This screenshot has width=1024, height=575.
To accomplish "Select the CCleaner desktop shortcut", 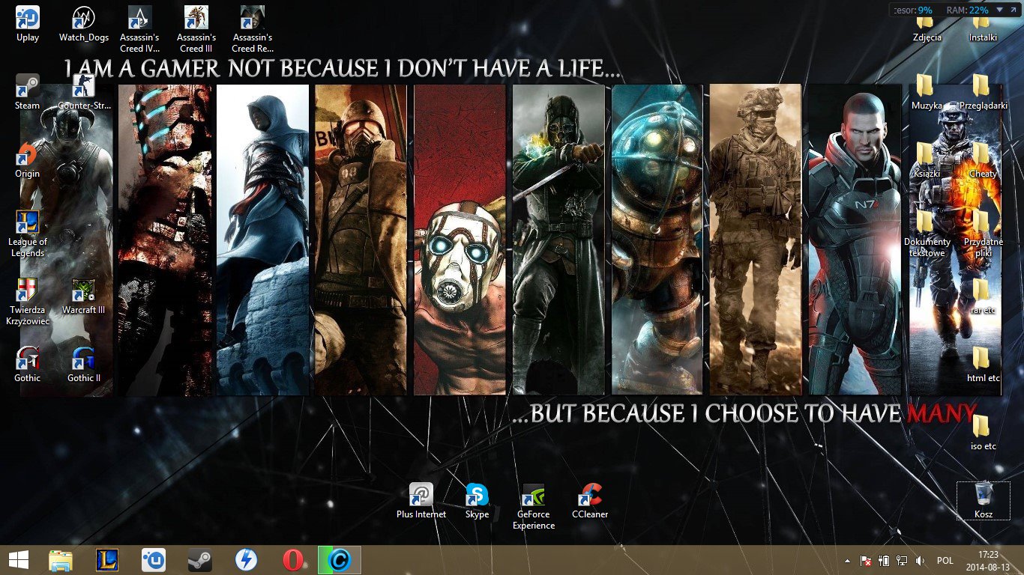I will pos(590,501).
